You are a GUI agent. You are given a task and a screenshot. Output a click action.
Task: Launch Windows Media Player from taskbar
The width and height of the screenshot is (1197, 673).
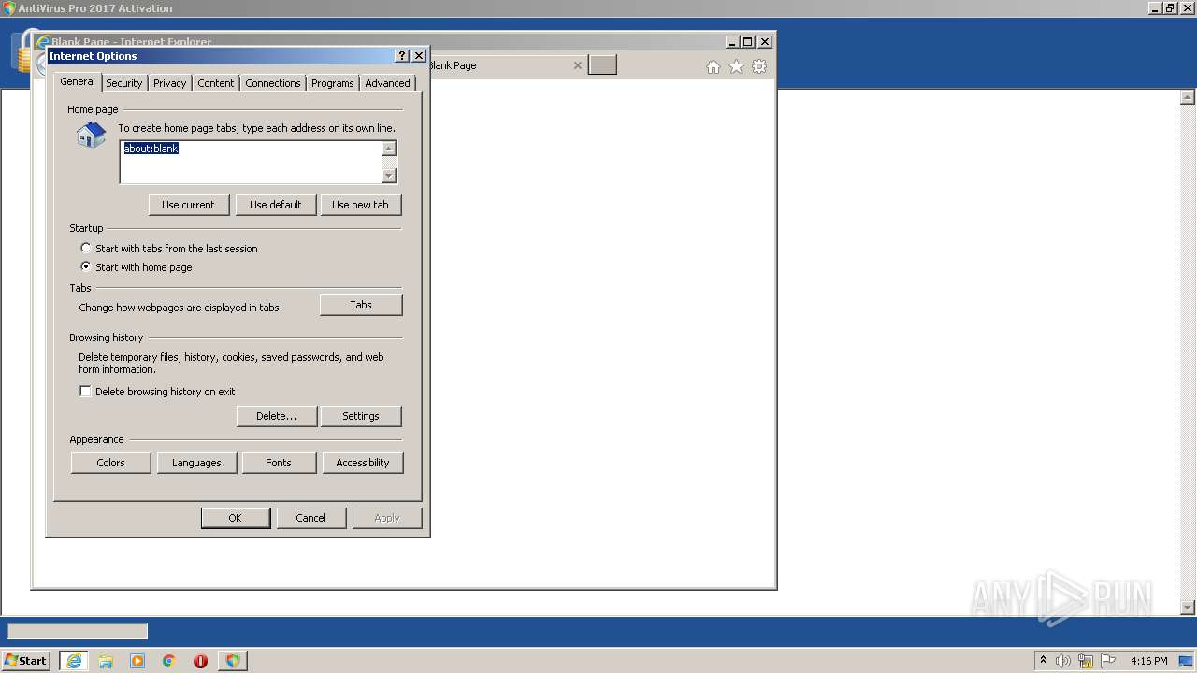tap(137, 661)
